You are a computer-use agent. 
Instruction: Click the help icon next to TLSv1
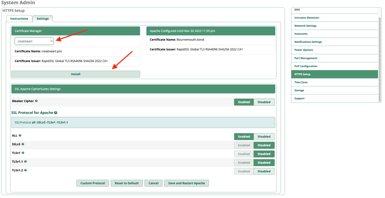pyautogui.click(x=23, y=153)
